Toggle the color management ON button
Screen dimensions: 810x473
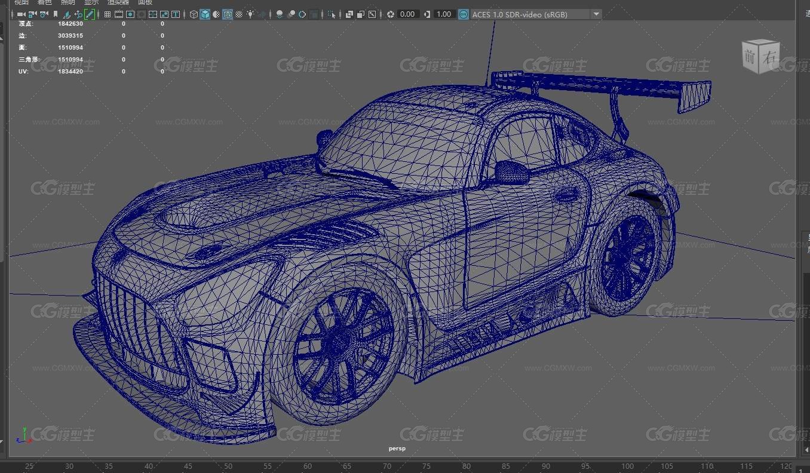[x=464, y=14]
